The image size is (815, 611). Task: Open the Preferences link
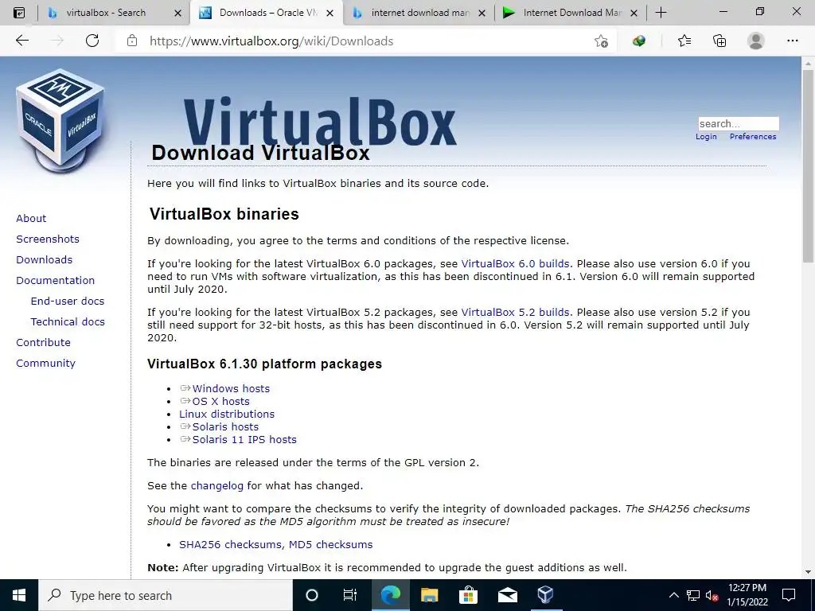click(x=753, y=136)
